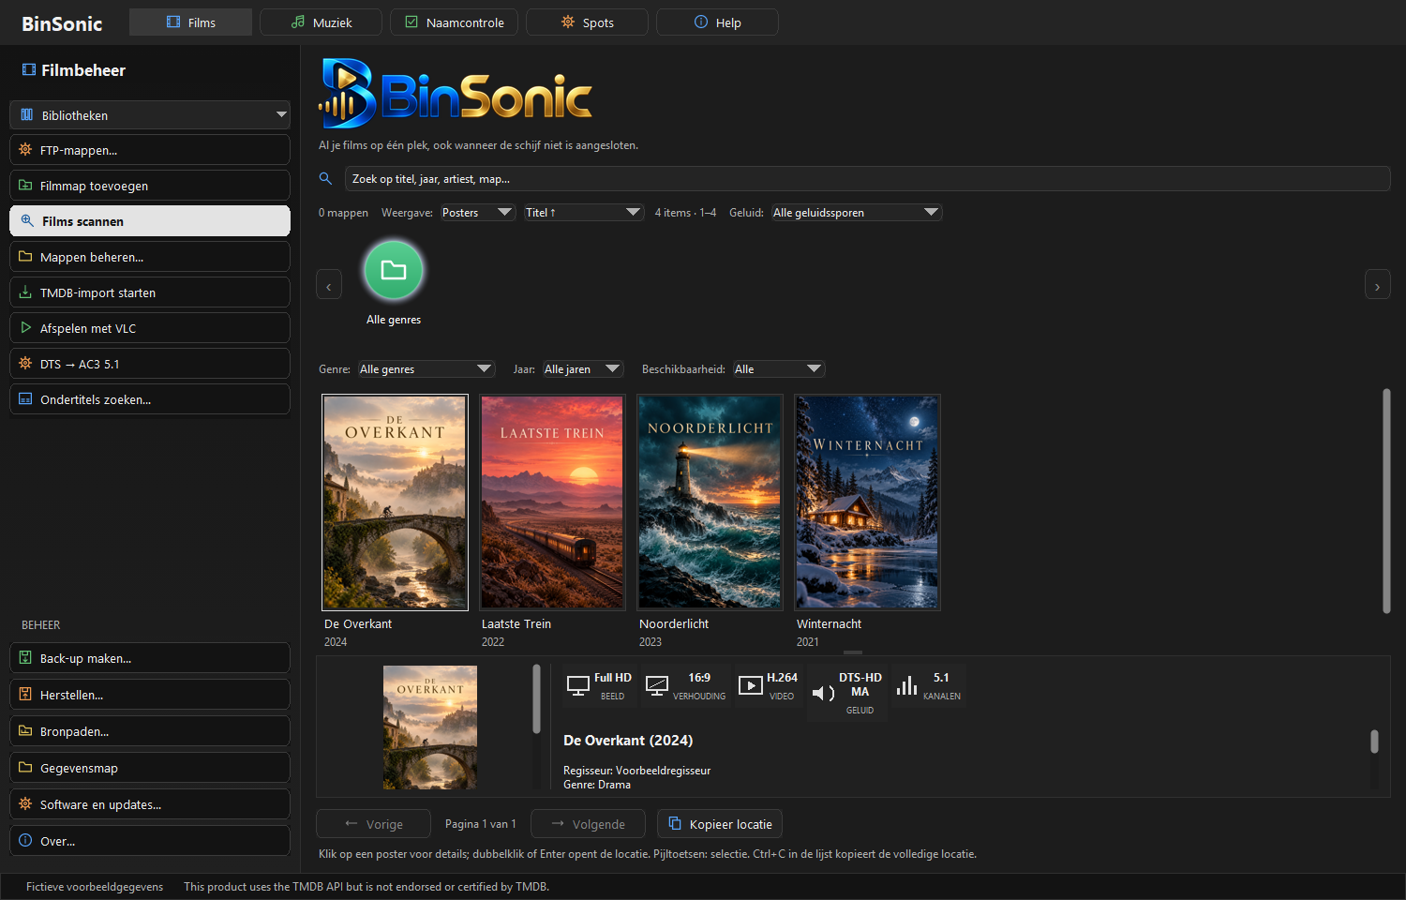
Task: Click Filmmap toevoegen
Action: pyautogui.click(x=150, y=186)
